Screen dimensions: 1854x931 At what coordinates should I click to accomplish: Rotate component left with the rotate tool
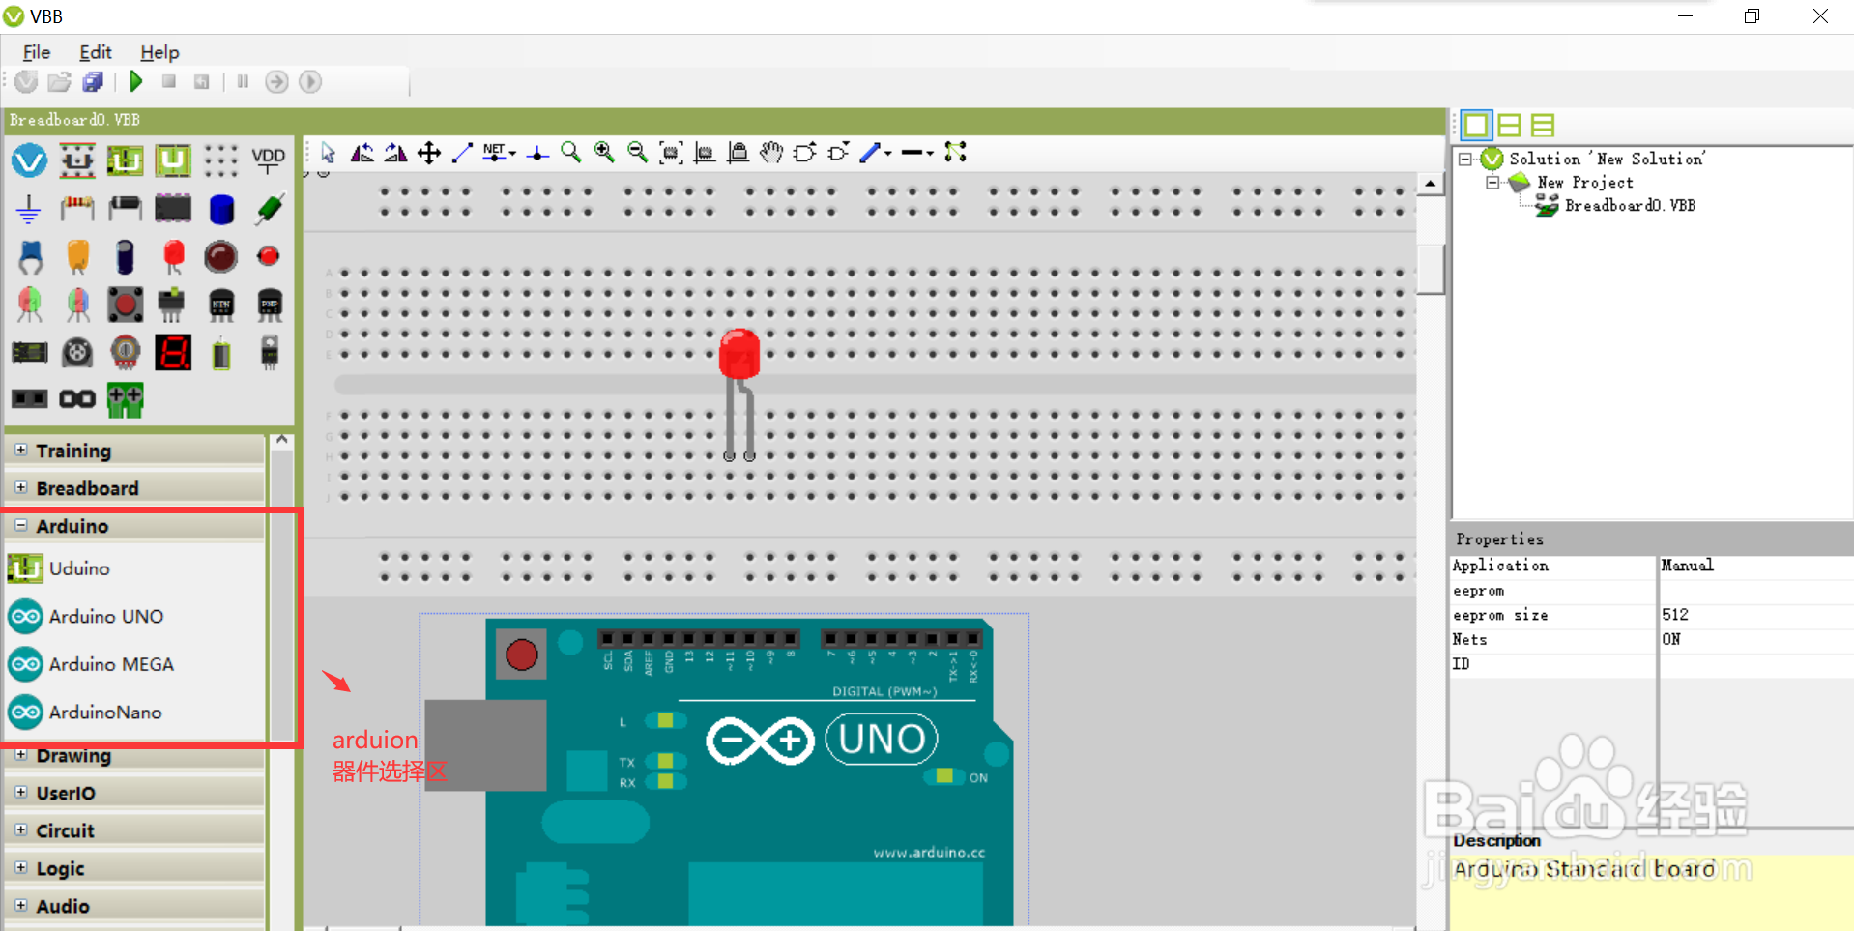click(x=362, y=153)
